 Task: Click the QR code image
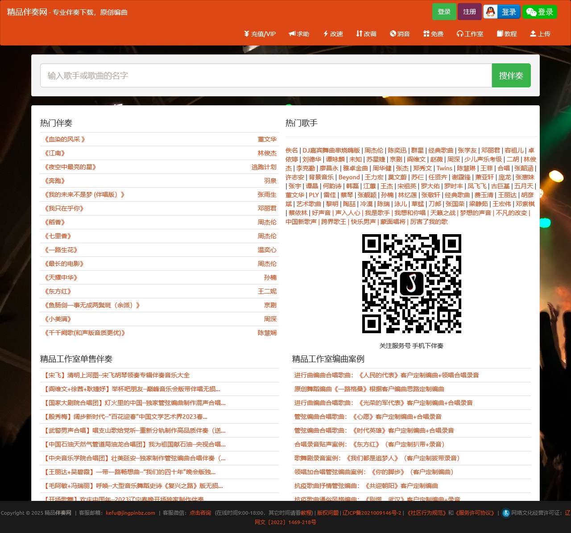(411, 284)
